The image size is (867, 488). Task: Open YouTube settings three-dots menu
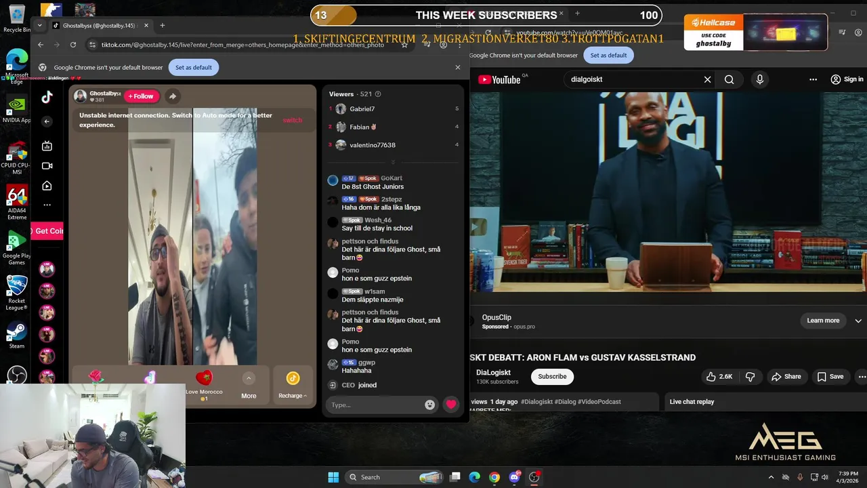click(813, 79)
